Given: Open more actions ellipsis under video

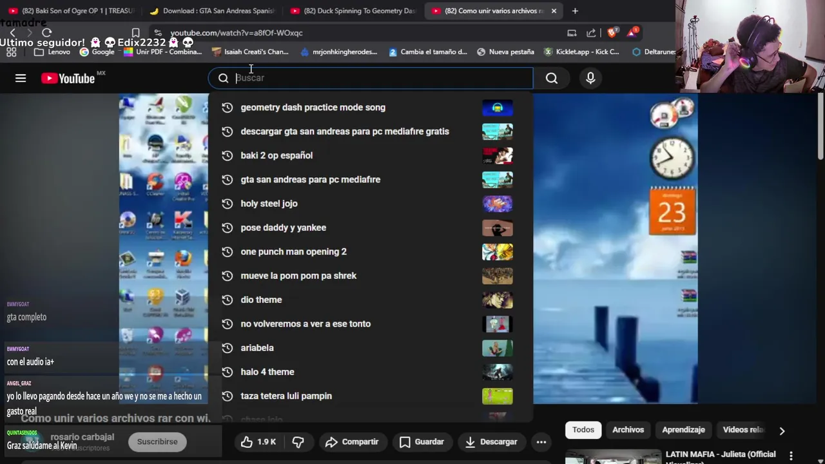Looking at the screenshot, I should click(x=541, y=441).
